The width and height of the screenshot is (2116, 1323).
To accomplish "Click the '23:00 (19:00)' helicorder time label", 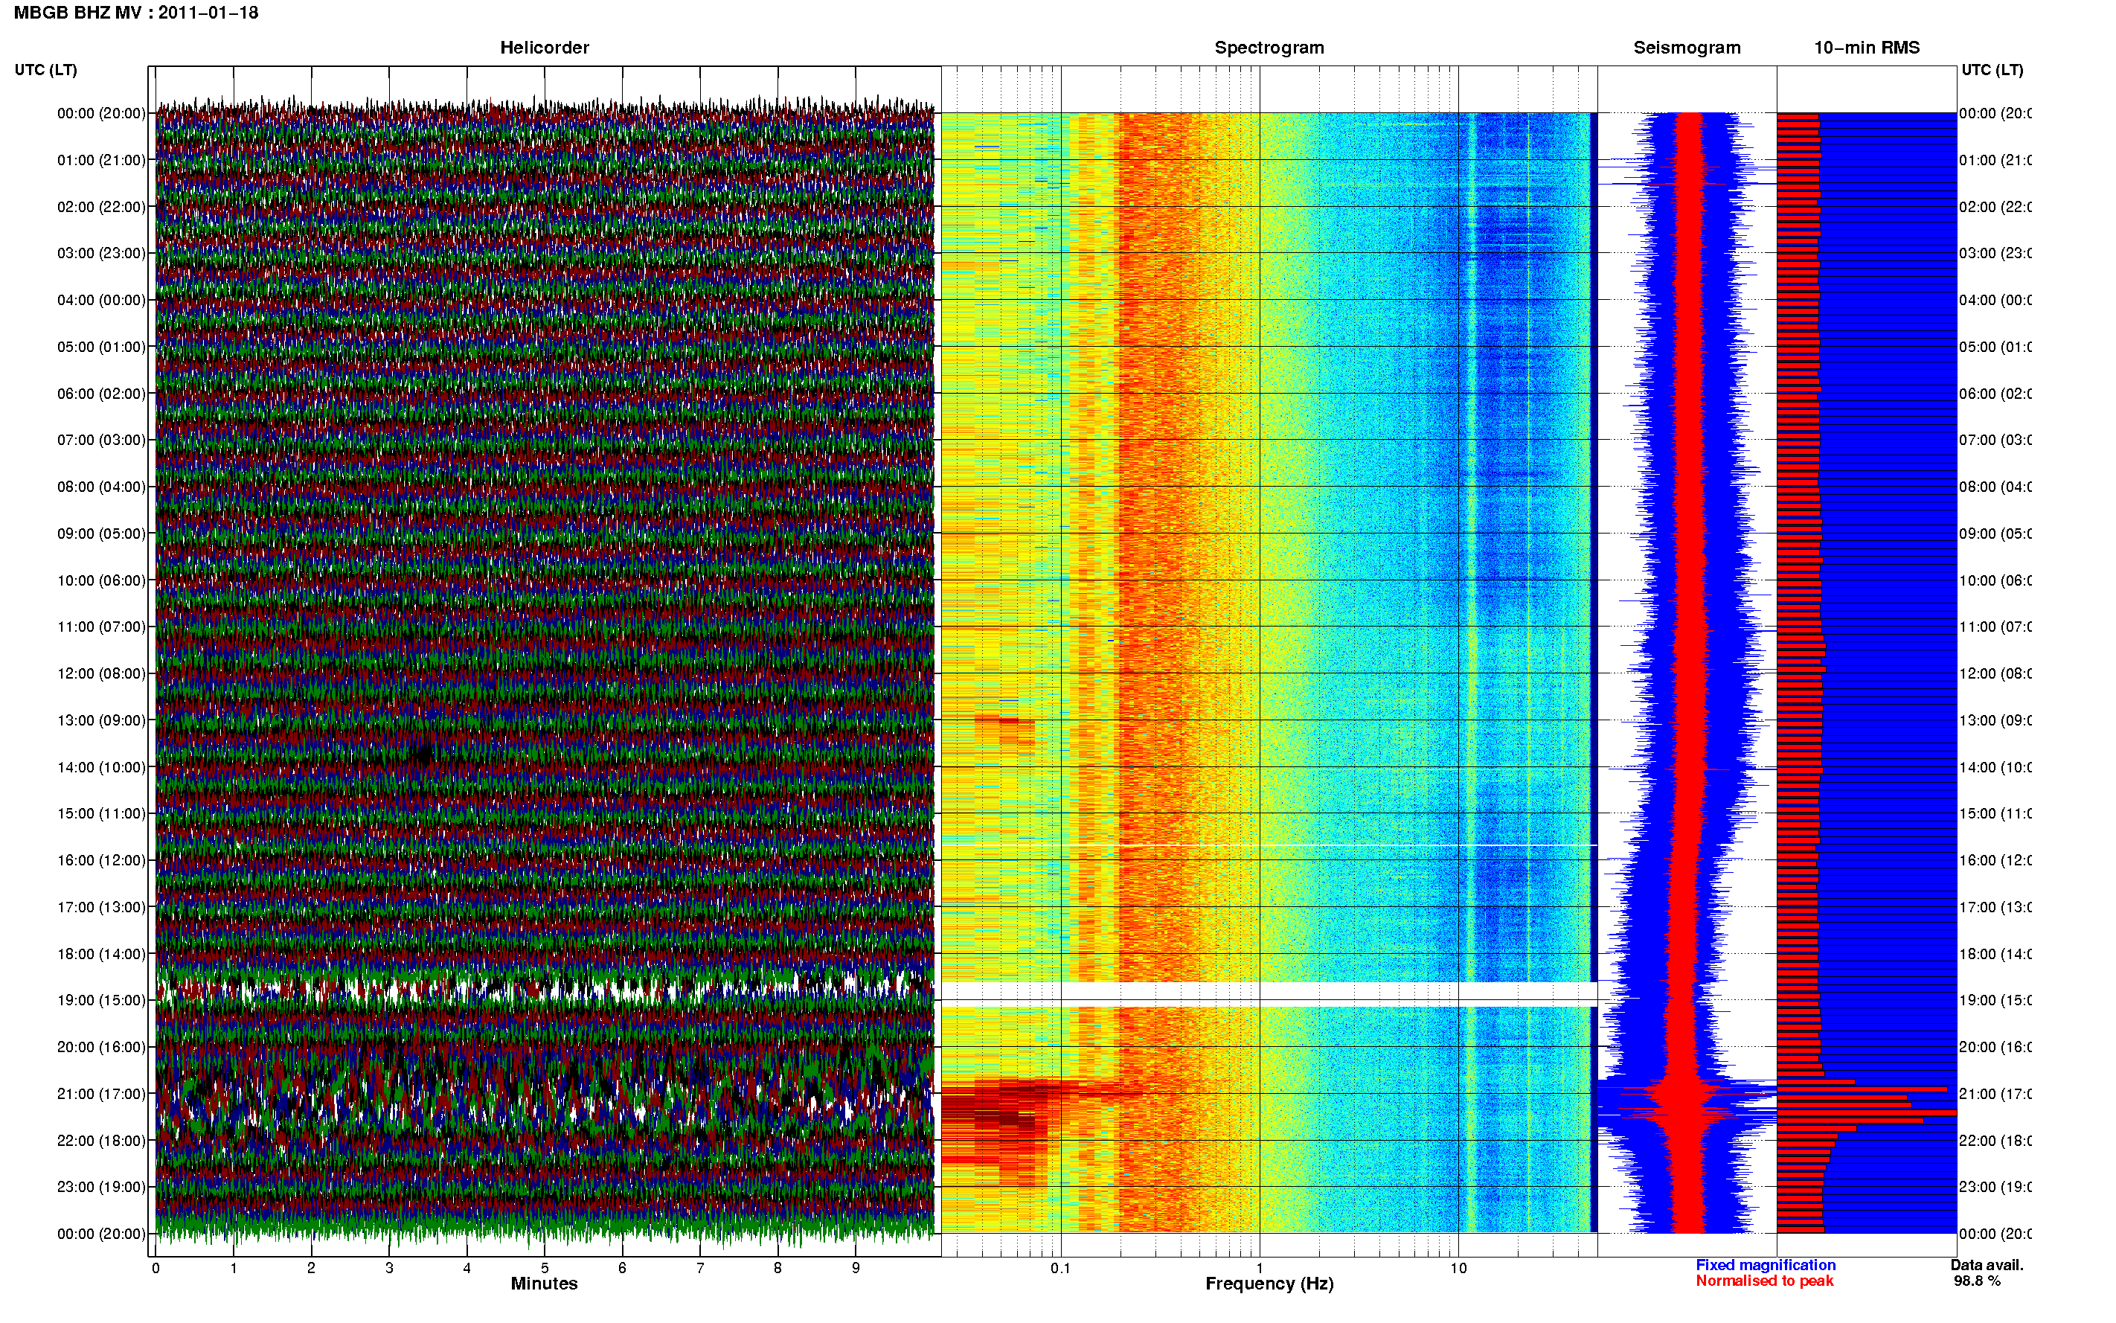I will point(101,1188).
